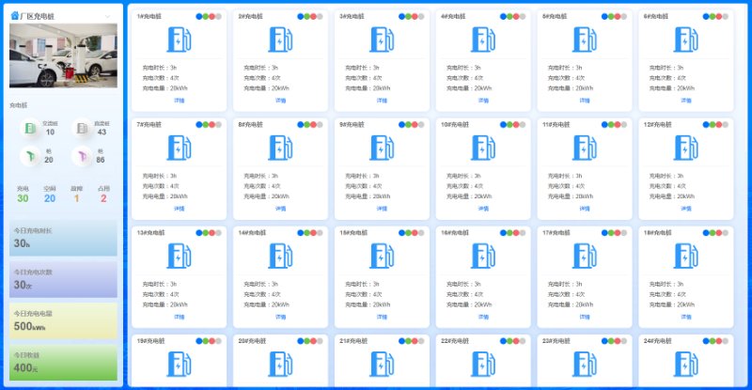Screen dimensions: 752x390
Task: Click the 17#充电桩 charging station icon
Action: click(x=584, y=256)
